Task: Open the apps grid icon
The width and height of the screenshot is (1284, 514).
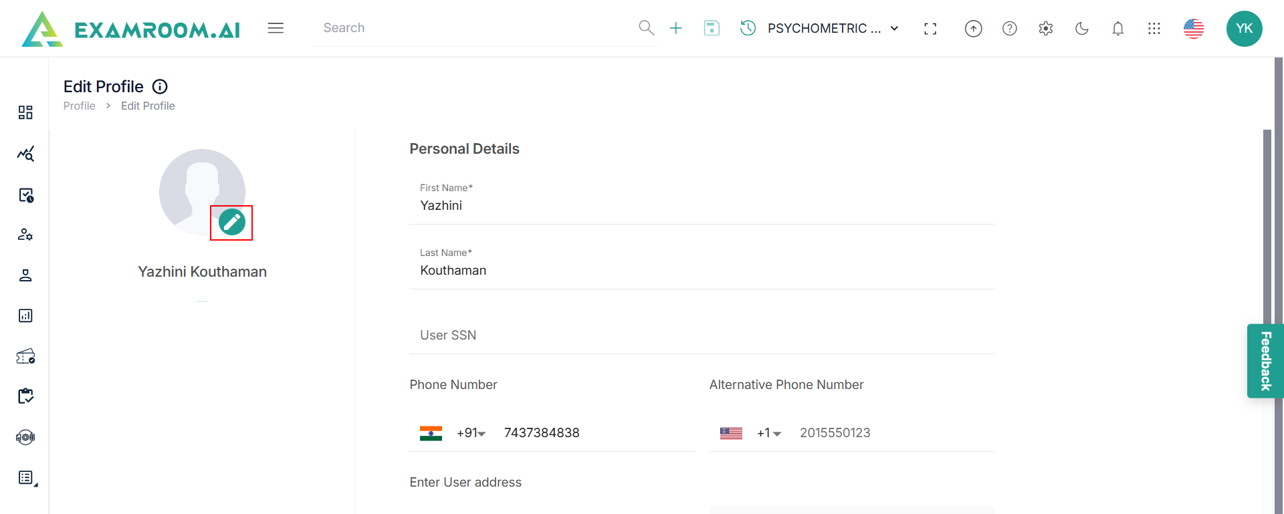Action: pyautogui.click(x=1154, y=29)
